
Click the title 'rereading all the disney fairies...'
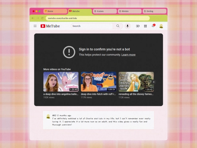pos(136,94)
